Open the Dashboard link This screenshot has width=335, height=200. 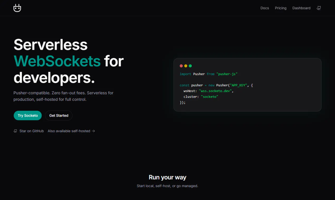tap(301, 8)
